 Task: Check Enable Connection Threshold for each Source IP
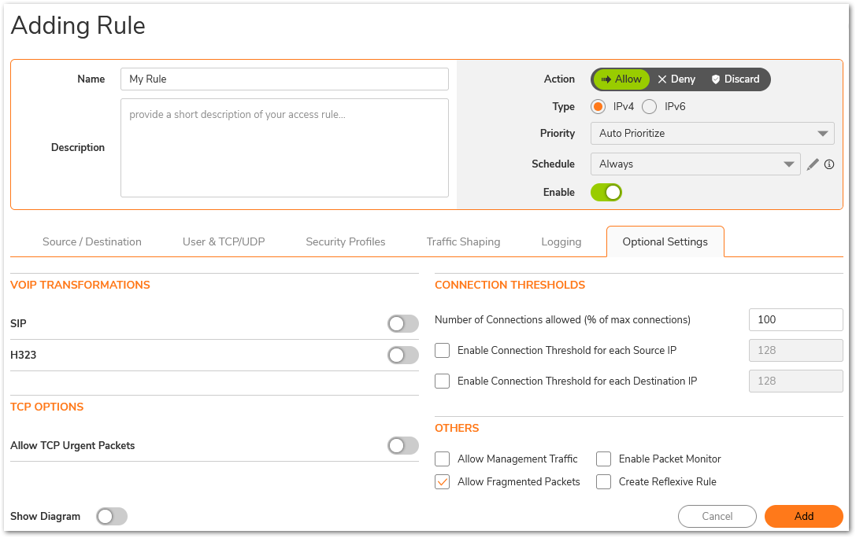(x=443, y=351)
